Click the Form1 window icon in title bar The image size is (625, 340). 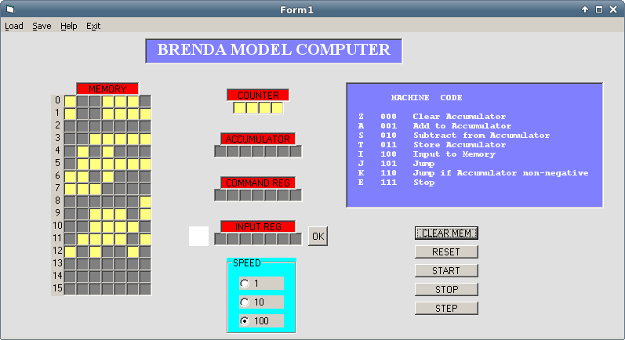click(9, 9)
